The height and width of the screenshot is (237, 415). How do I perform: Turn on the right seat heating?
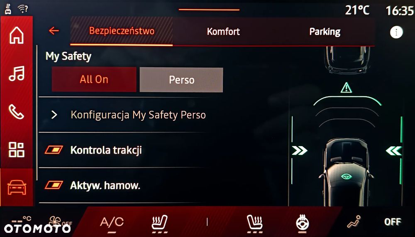pos(254,222)
